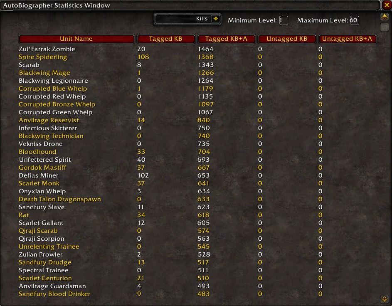Screen dimensions: 392x306
Task: Select the Corrupted Red Whelp entry
Action: [52, 96]
